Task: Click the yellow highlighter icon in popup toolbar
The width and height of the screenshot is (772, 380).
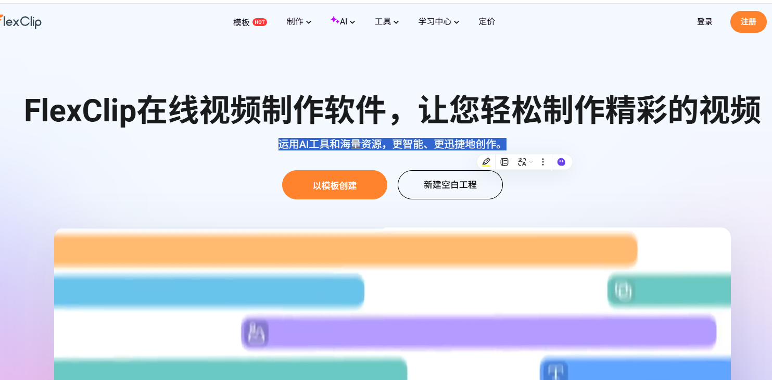Action: (486, 162)
